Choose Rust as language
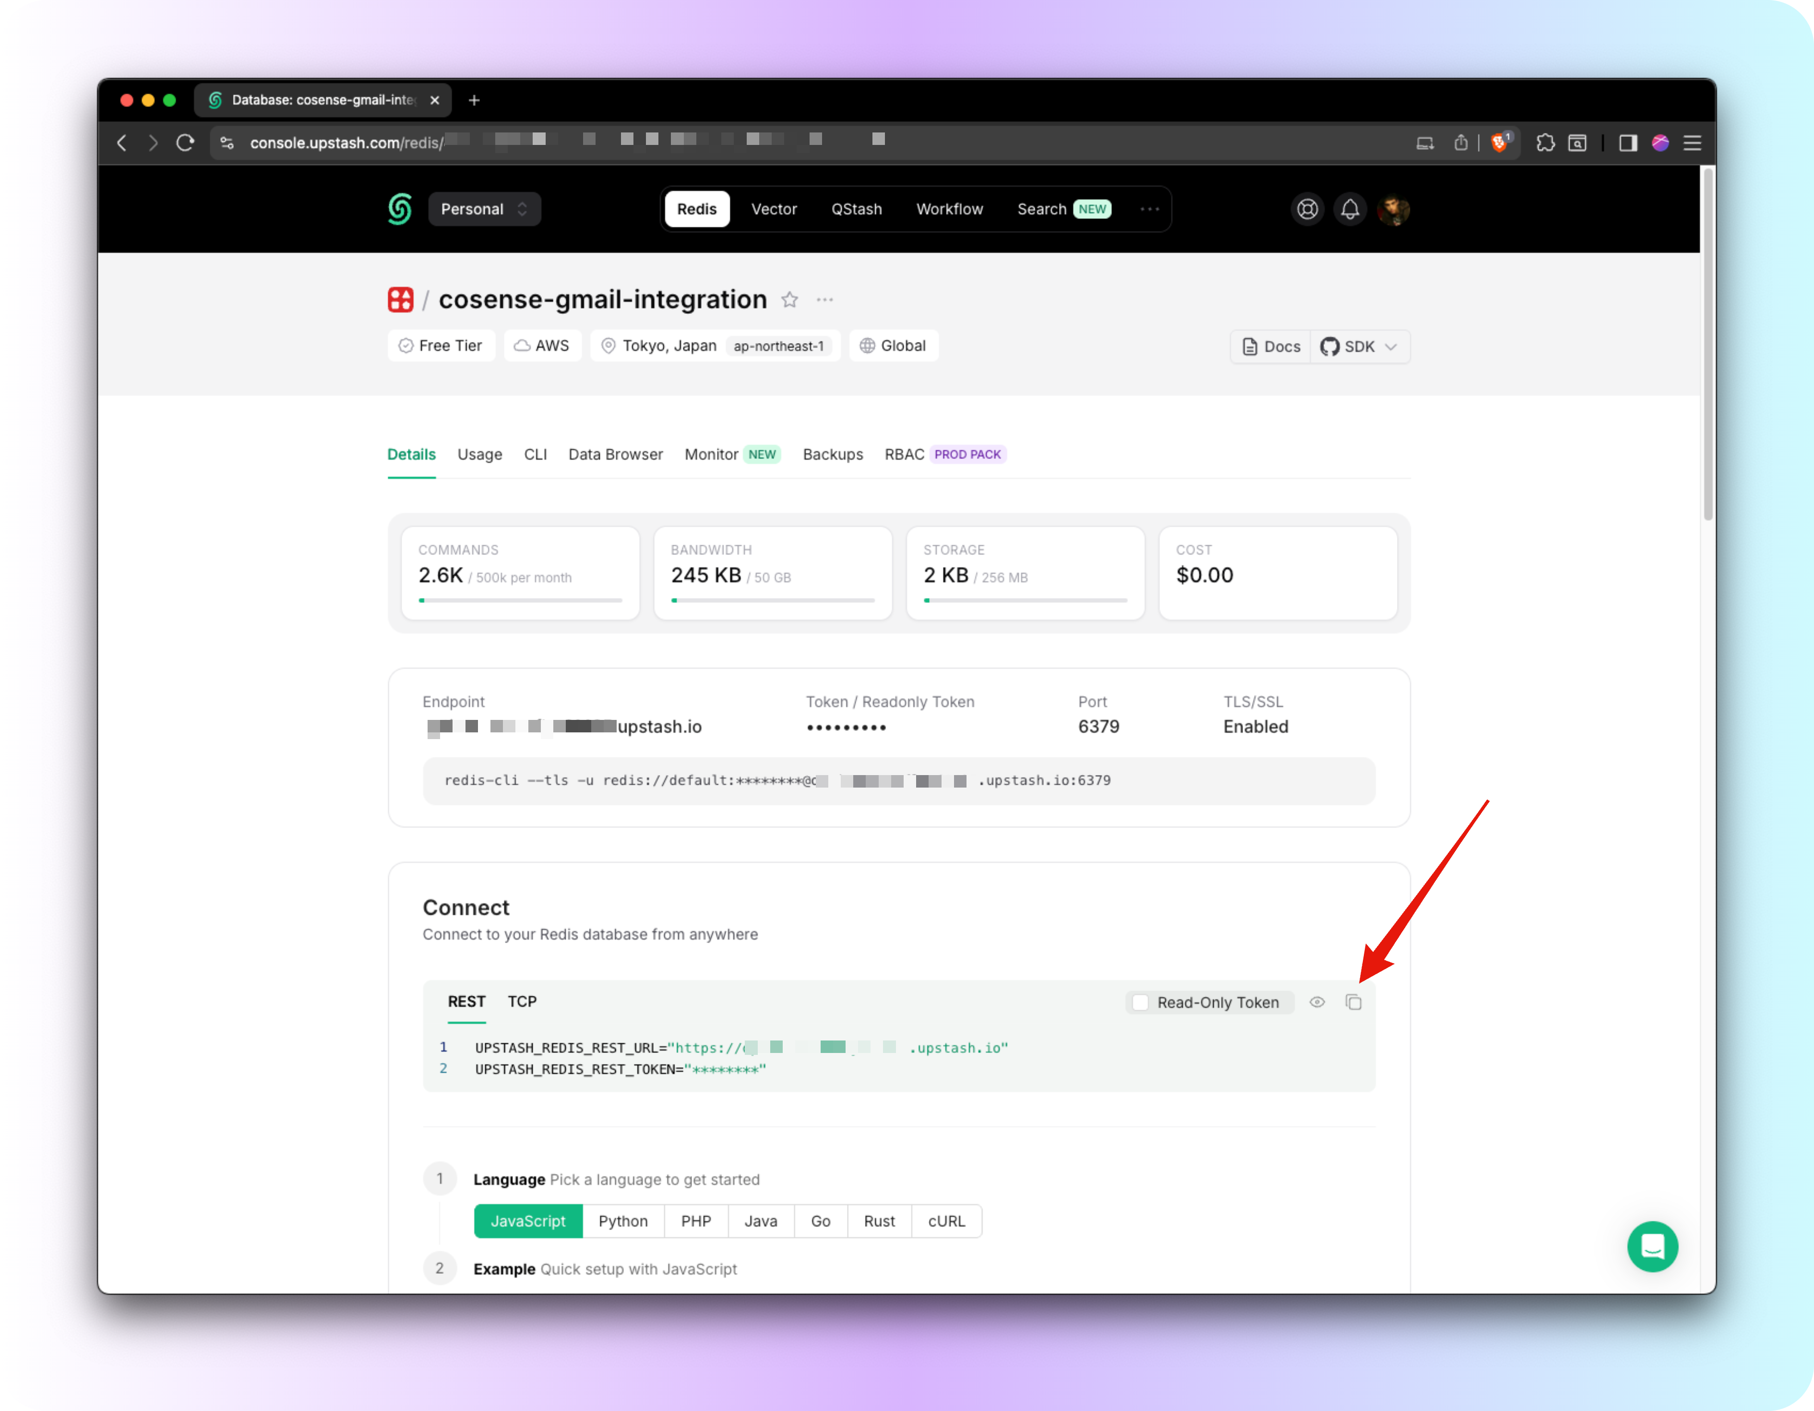The width and height of the screenshot is (1814, 1411). coord(879,1221)
